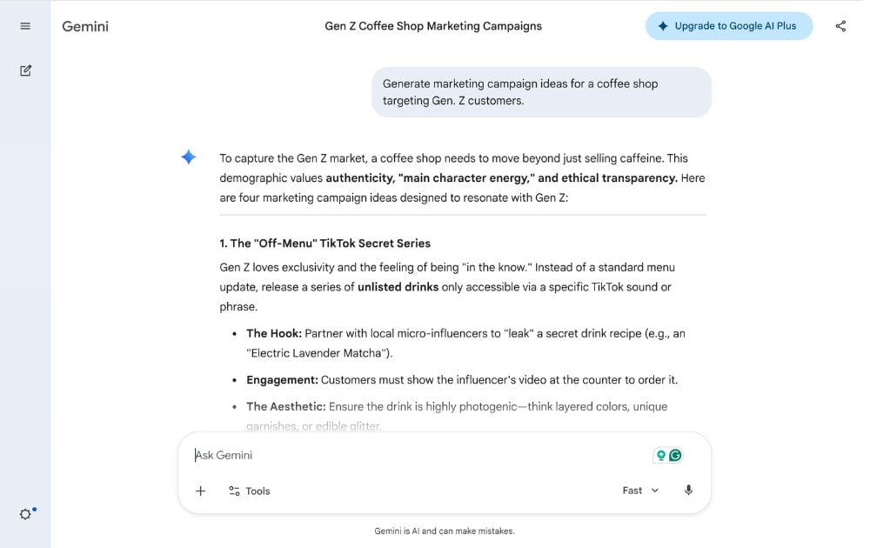
Task: Open settings gear icon in the sidebar
Action: (25, 514)
